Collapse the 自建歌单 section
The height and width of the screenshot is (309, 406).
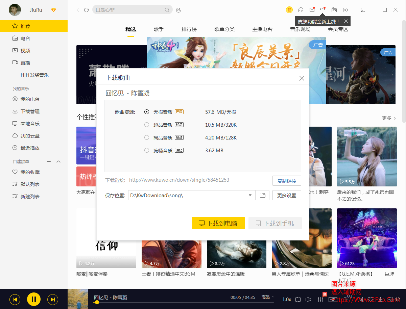tap(58, 161)
